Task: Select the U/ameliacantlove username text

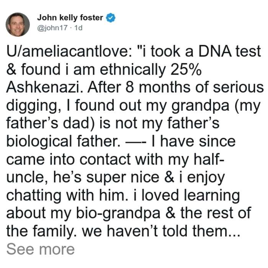Action: tap(69, 51)
